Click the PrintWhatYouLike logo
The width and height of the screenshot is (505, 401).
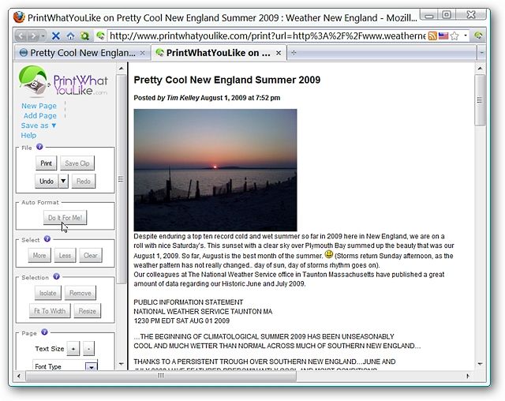coord(63,81)
